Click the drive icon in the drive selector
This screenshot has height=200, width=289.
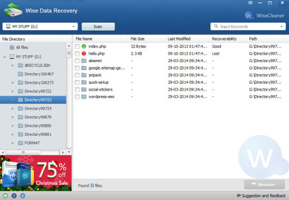tap(8, 26)
